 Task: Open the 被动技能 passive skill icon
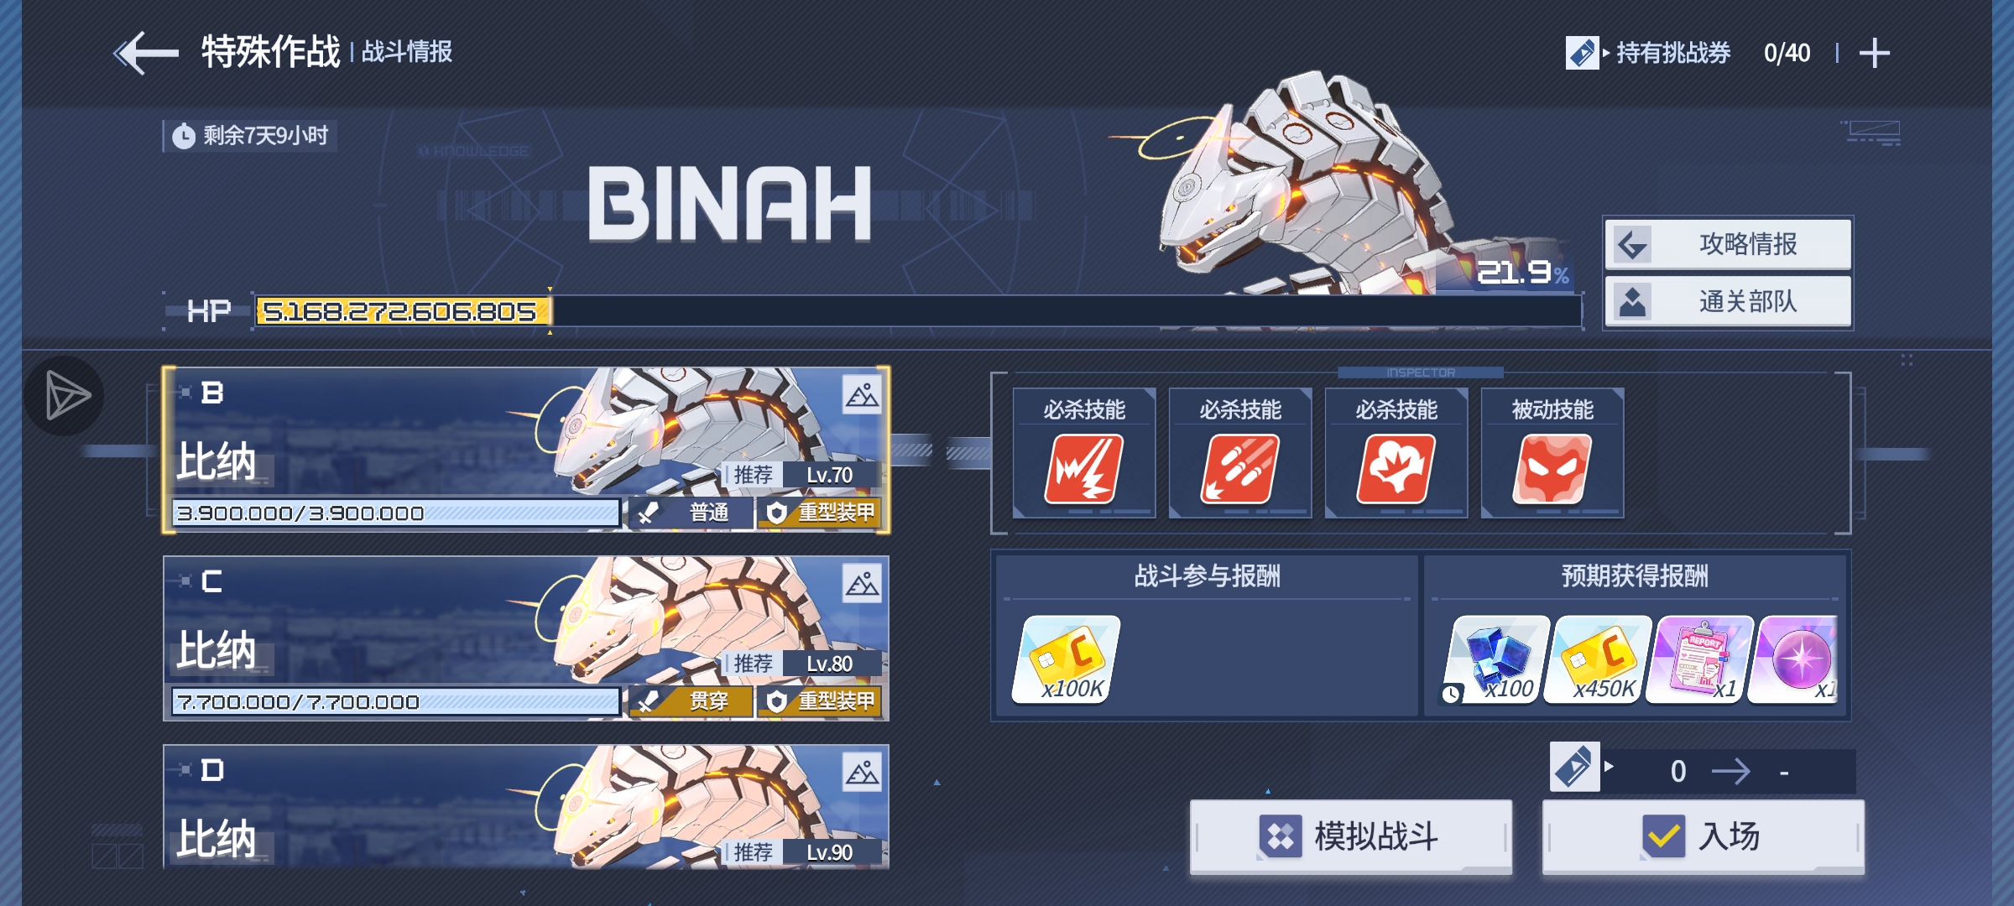click(1552, 469)
